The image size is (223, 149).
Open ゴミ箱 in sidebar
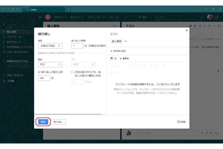click(10, 81)
